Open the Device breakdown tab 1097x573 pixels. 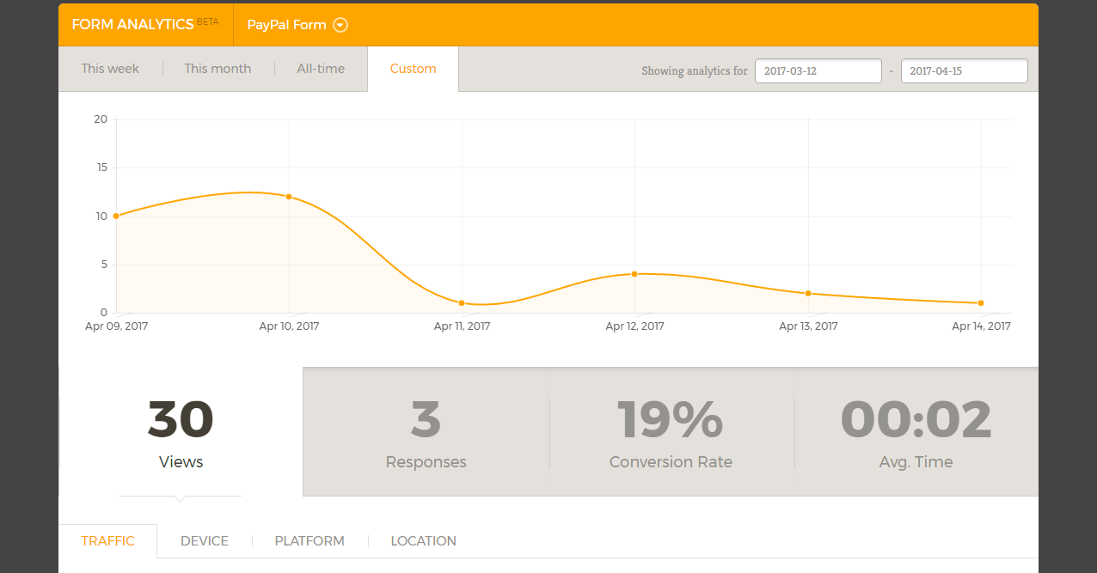pos(205,541)
